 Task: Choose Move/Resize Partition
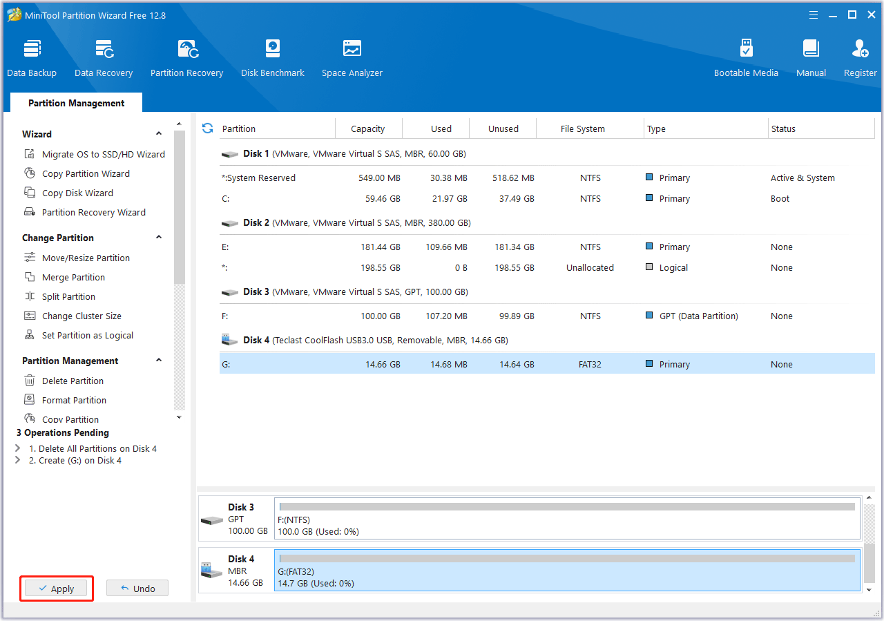click(x=77, y=258)
